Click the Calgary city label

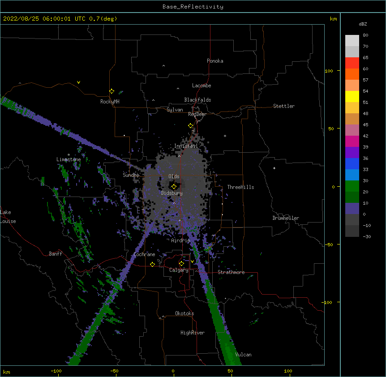179,270
